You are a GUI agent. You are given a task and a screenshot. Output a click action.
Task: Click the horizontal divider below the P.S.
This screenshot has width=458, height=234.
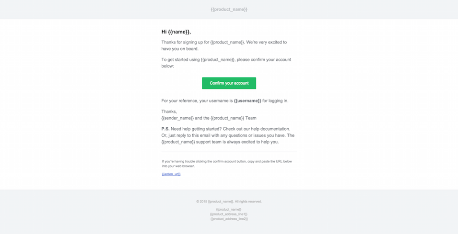pos(229,152)
